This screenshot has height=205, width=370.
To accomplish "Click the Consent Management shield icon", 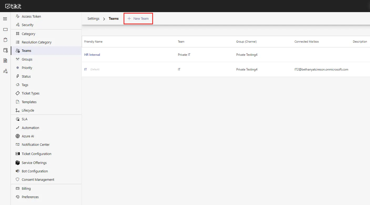I will click(x=18, y=179).
